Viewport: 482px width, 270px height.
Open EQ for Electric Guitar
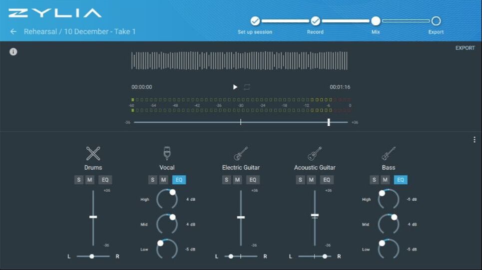click(x=253, y=180)
